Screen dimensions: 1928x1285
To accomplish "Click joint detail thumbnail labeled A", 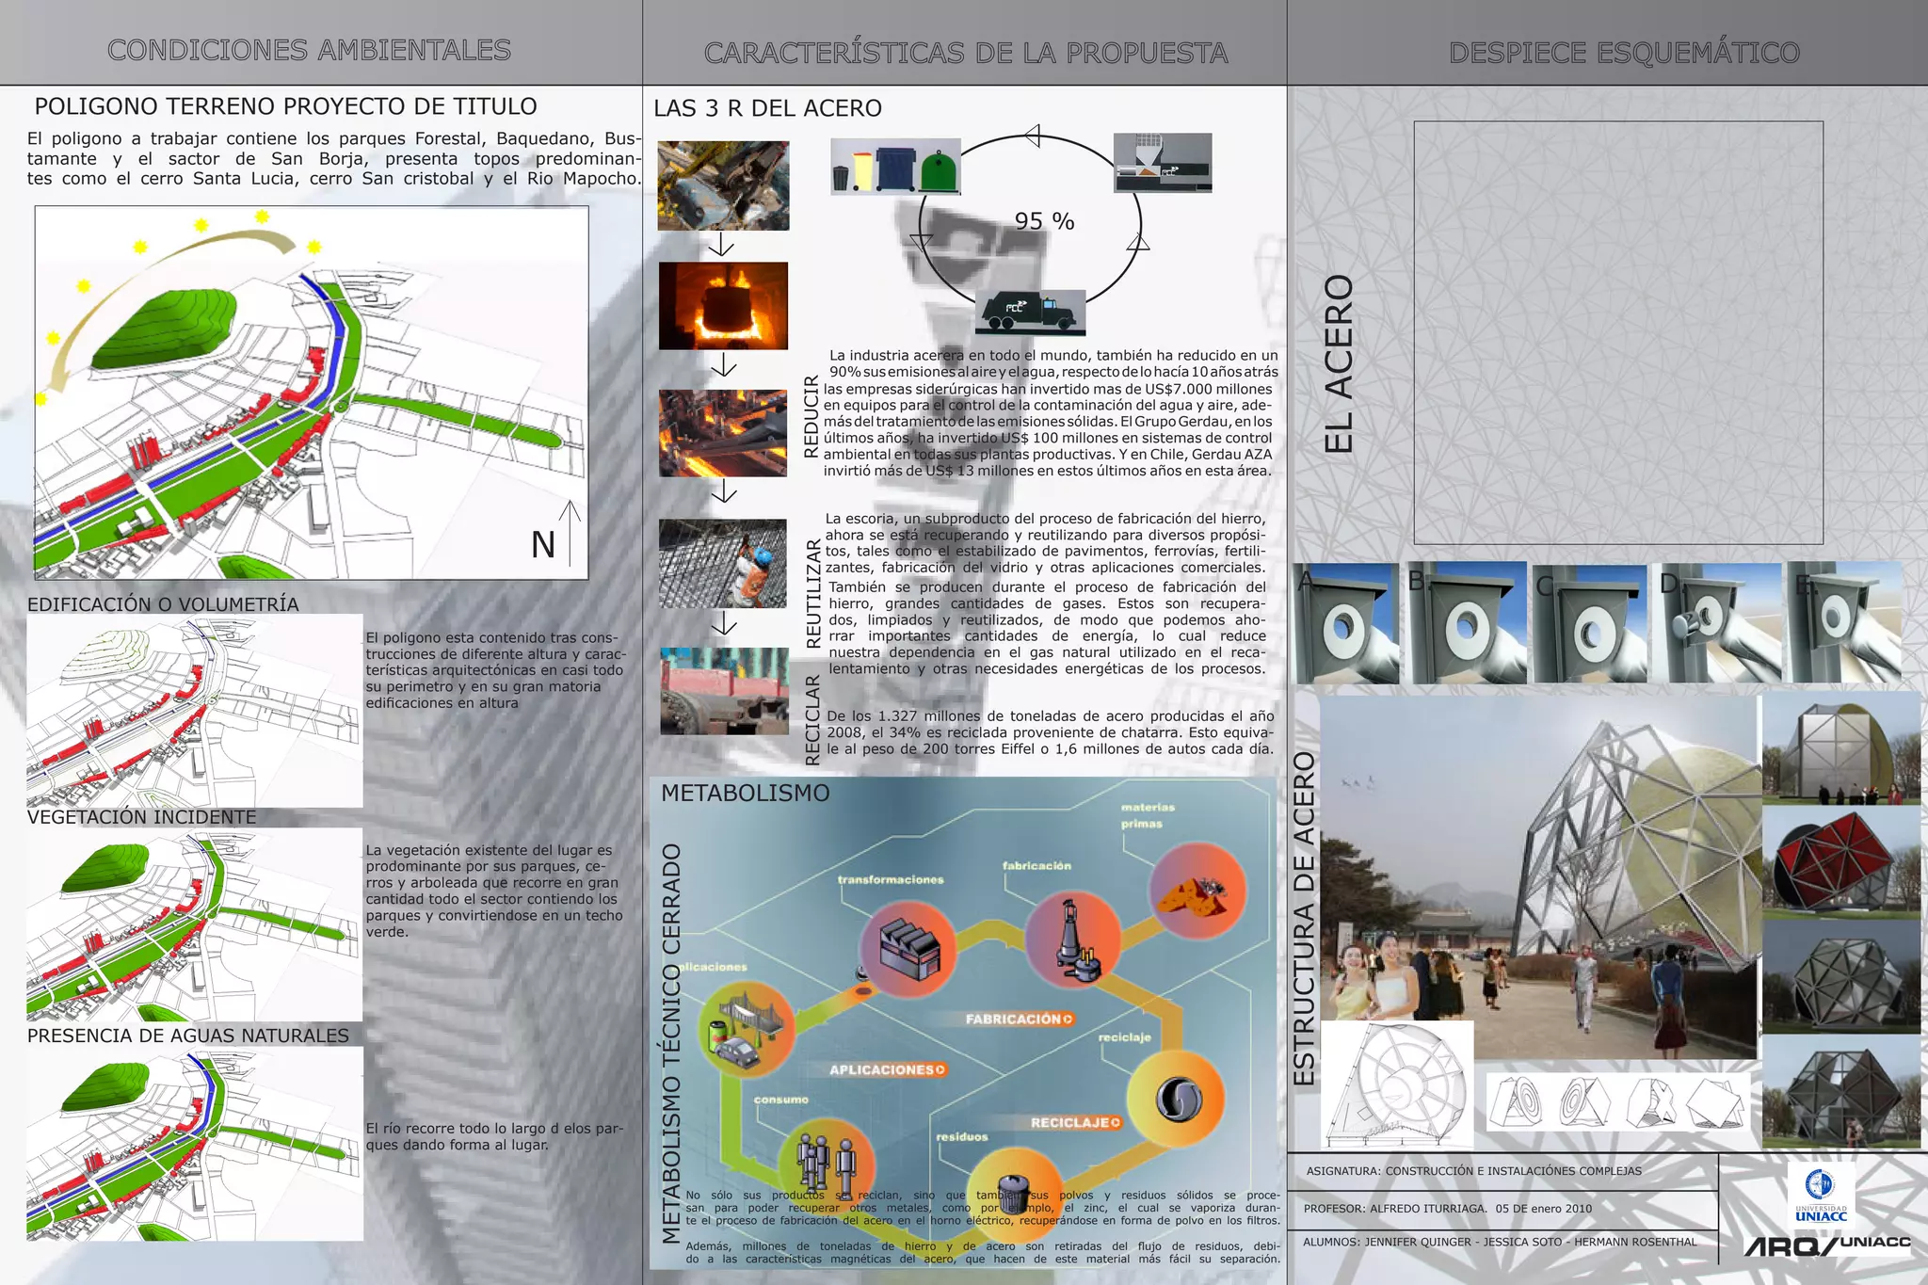I will point(1345,623).
